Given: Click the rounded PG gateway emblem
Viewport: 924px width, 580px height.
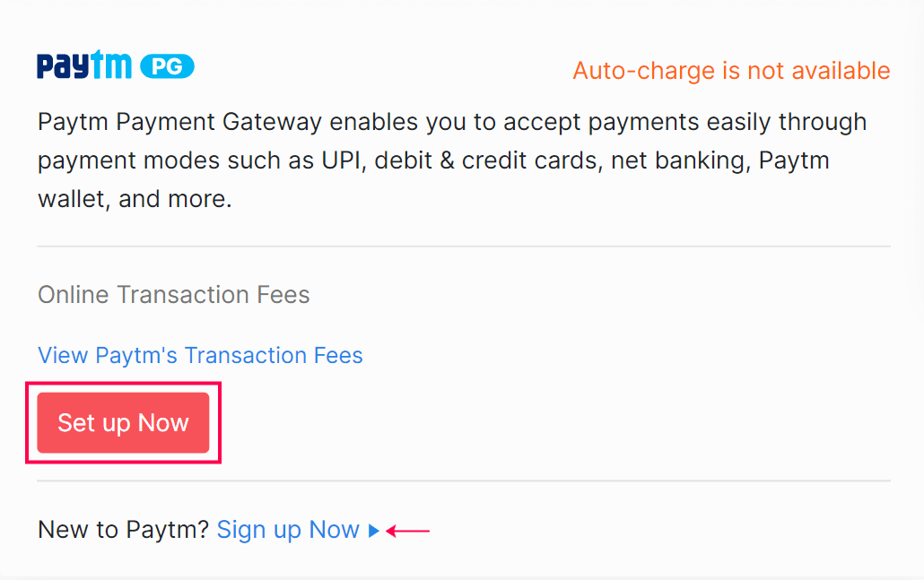Looking at the screenshot, I should (x=167, y=65).
